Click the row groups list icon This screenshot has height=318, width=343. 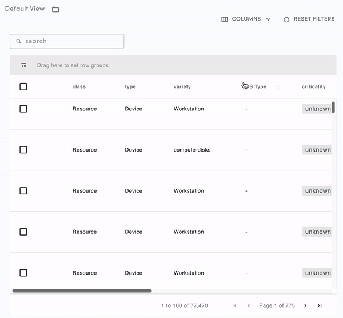click(23, 65)
